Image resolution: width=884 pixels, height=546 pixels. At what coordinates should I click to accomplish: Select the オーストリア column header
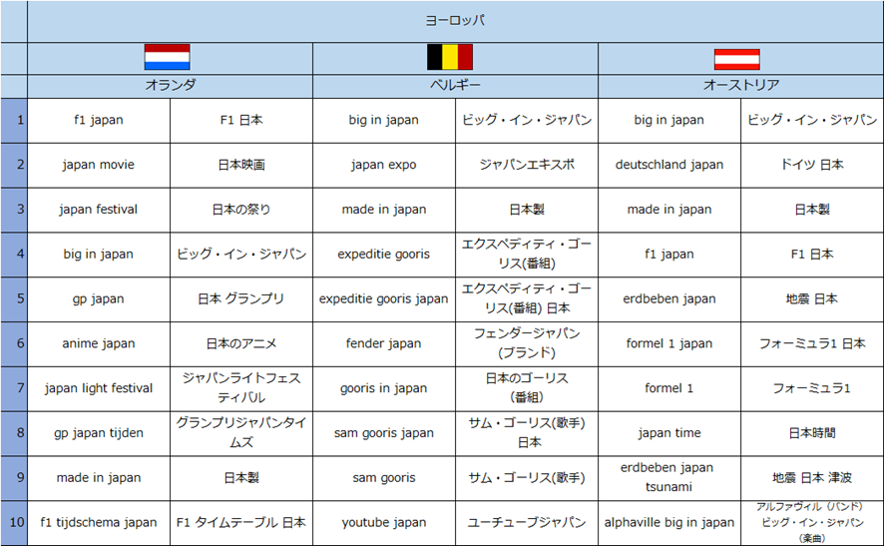click(740, 85)
